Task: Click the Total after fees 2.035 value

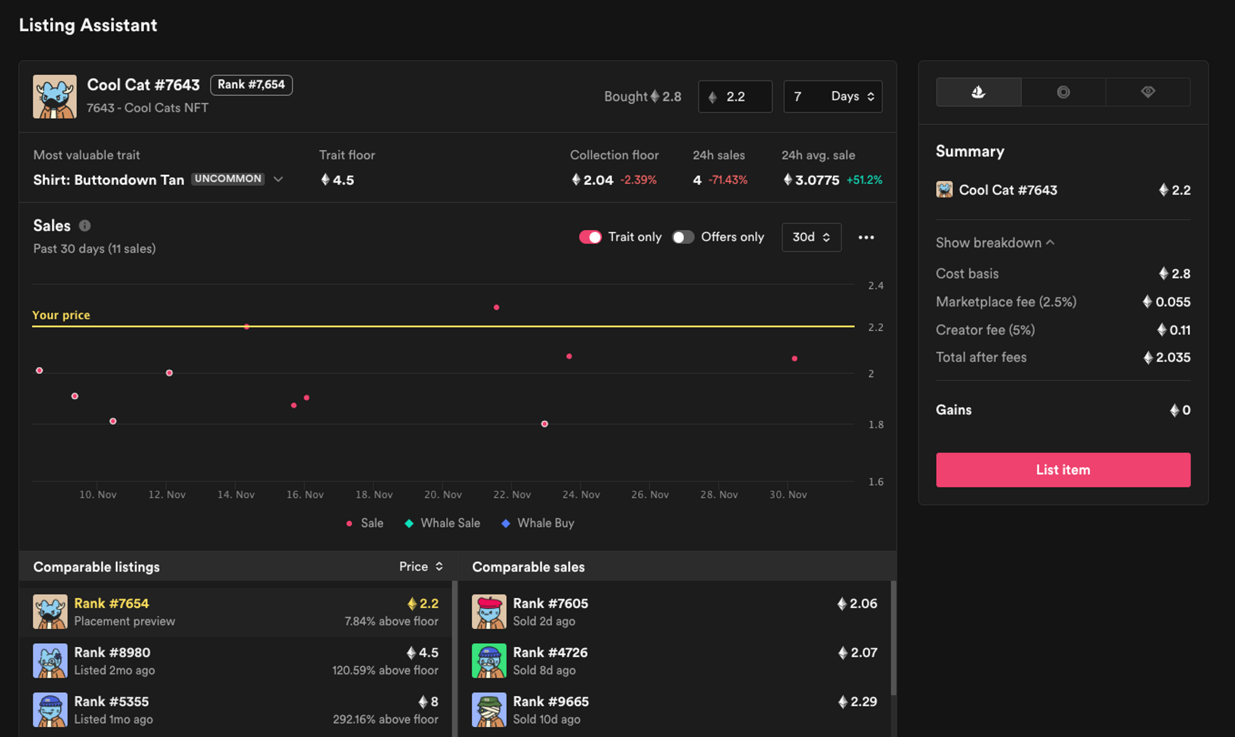Action: click(1166, 357)
